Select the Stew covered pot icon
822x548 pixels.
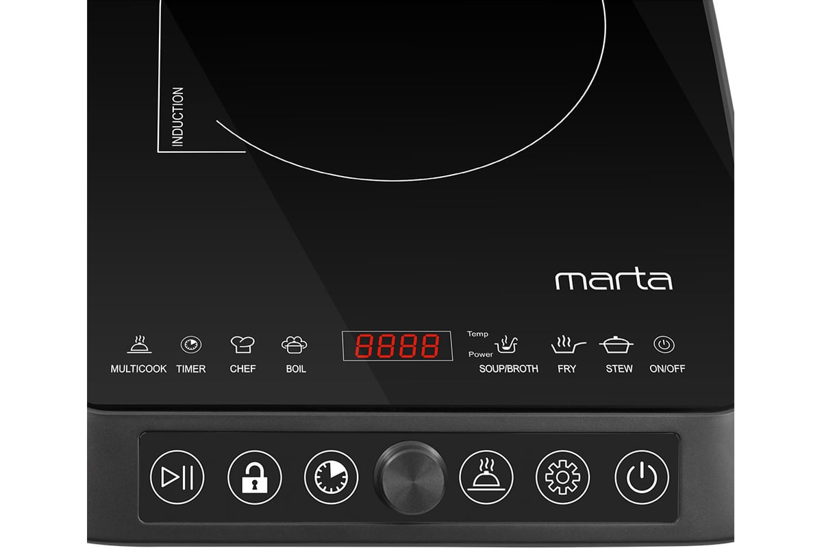point(616,345)
